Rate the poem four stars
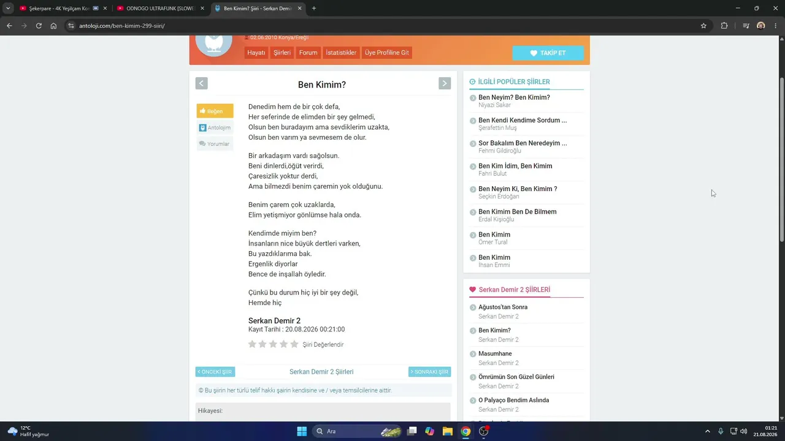 (x=283, y=344)
